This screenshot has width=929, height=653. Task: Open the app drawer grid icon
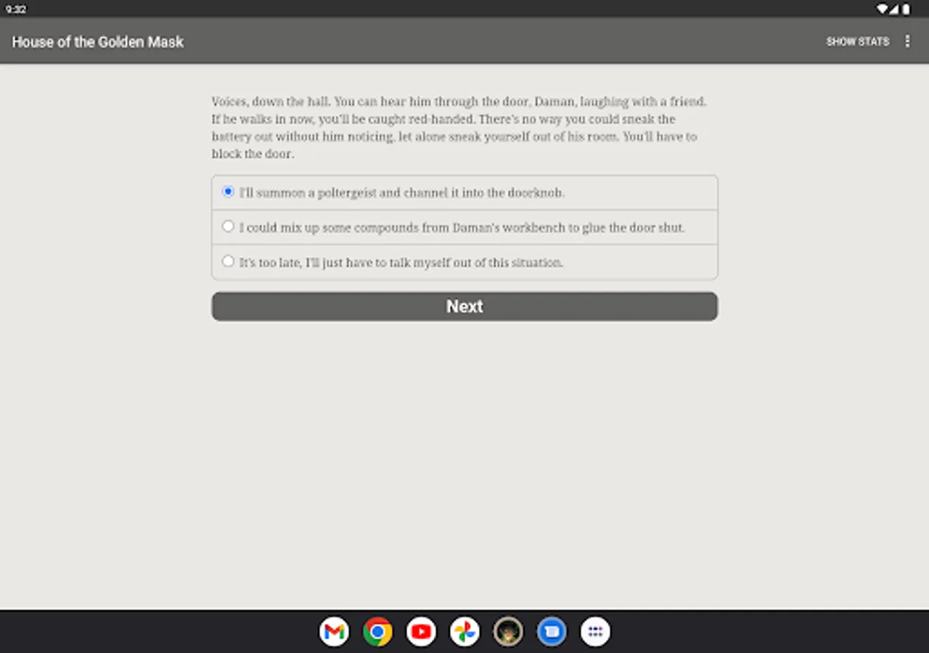595,631
